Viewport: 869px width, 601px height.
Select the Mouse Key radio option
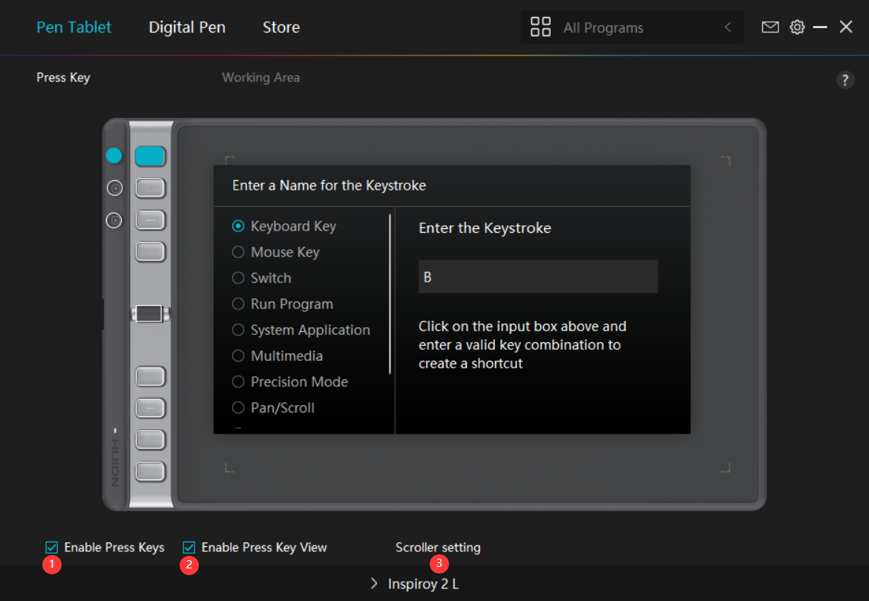click(238, 252)
